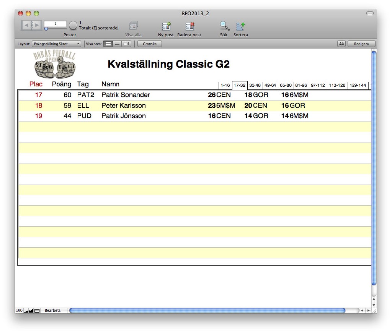Screen dimensions: 392x334
Task: Click the Sortera sort icon
Action: (240, 26)
